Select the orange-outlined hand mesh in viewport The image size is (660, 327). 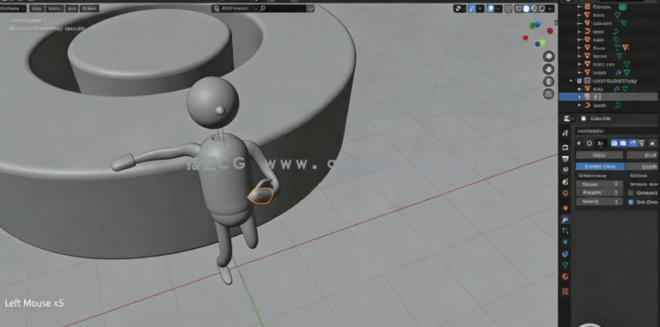(260, 196)
